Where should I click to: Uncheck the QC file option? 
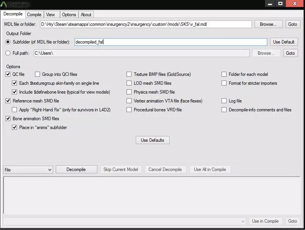tap(8, 74)
